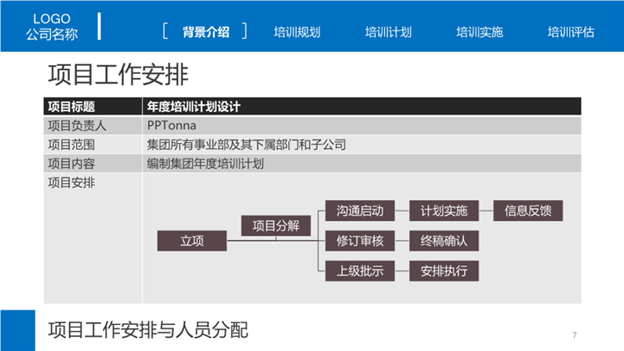Viewport: 624px width, 351px height.
Task: Select the 年度培训计划设计 header cell
Action: click(x=193, y=107)
